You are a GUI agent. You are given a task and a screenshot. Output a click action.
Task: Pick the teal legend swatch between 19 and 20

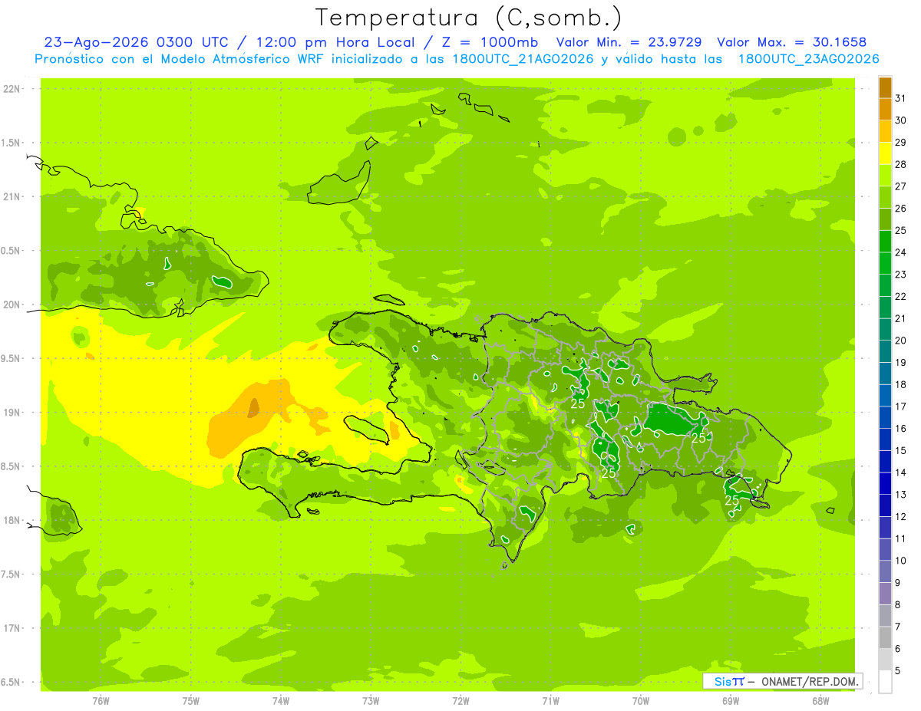click(x=885, y=352)
